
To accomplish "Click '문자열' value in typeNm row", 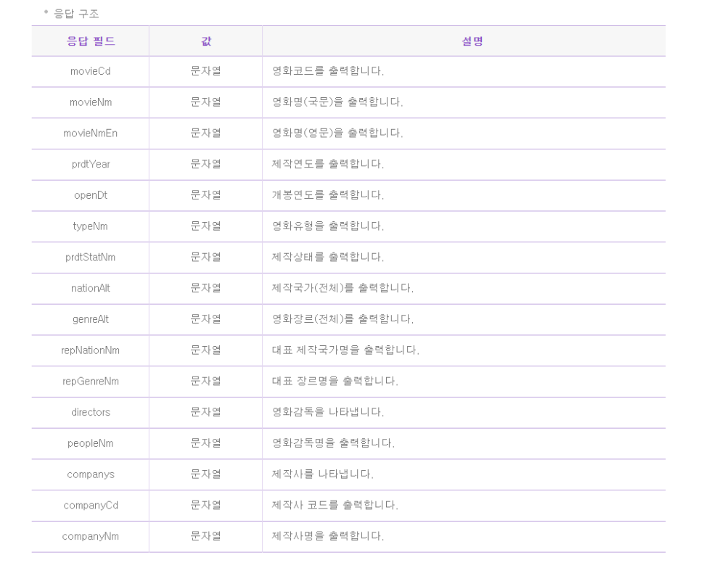I will click(205, 226).
